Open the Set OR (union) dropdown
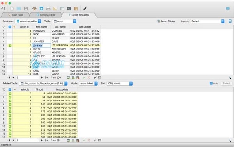This screenshot has width=234, height=147. [120, 84]
